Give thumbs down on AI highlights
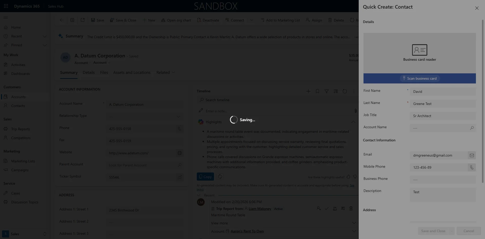Viewport: 485px width, 239px height. tap(355, 177)
